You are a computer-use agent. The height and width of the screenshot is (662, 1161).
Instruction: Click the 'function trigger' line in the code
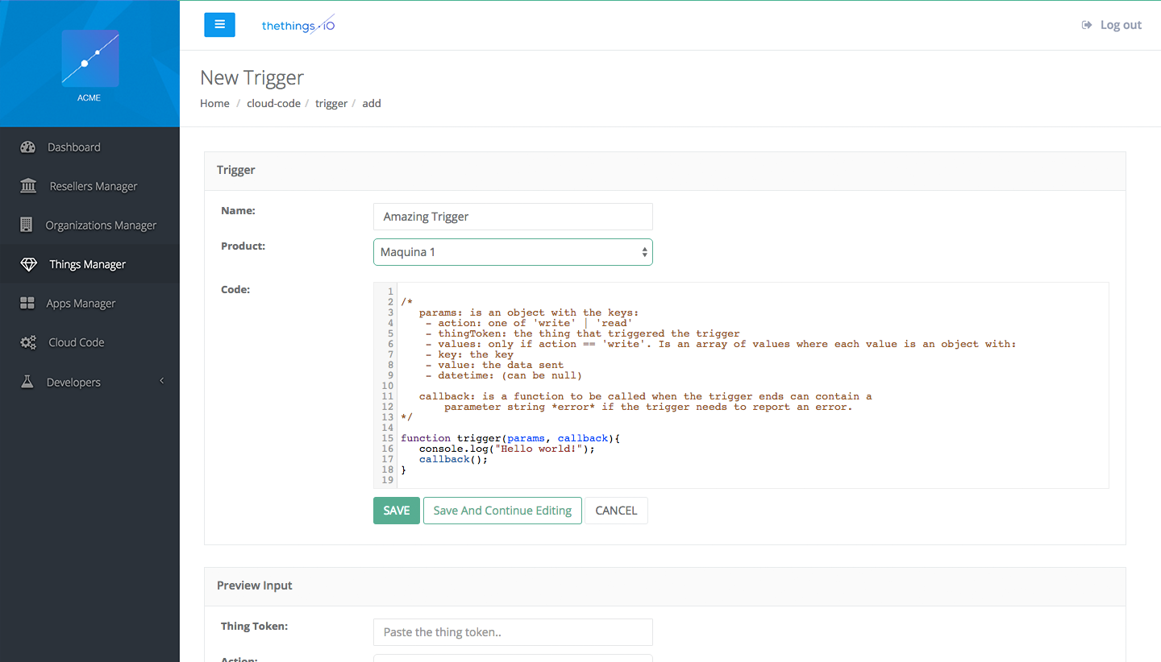[x=510, y=438]
